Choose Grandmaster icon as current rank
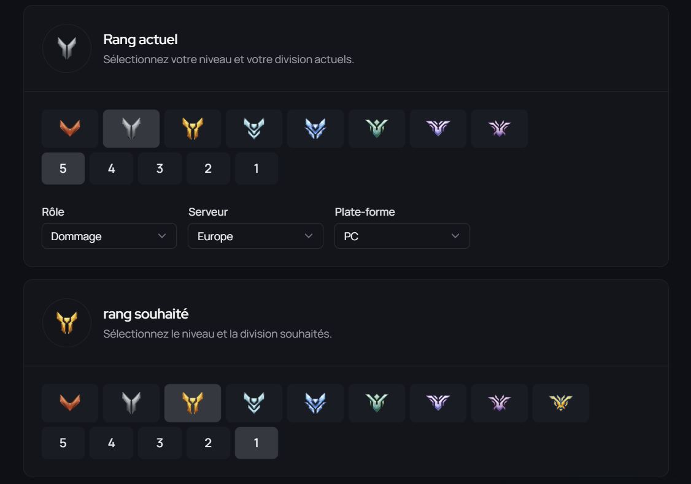Viewport: 691px width, 484px height. (x=438, y=129)
